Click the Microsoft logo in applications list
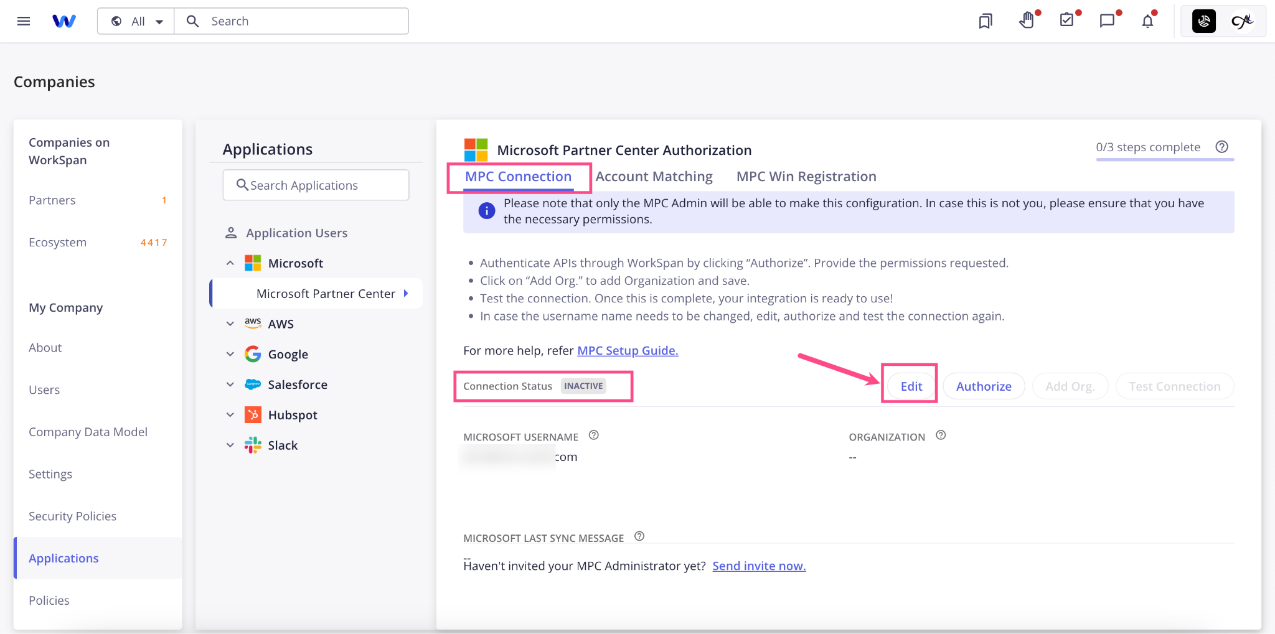 (253, 263)
